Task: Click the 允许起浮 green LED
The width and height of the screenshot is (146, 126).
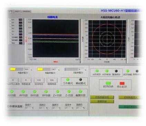Action: pos(97,71)
